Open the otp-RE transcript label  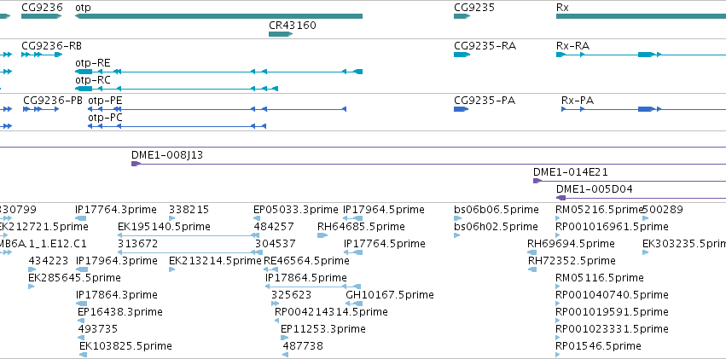click(93, 63)
